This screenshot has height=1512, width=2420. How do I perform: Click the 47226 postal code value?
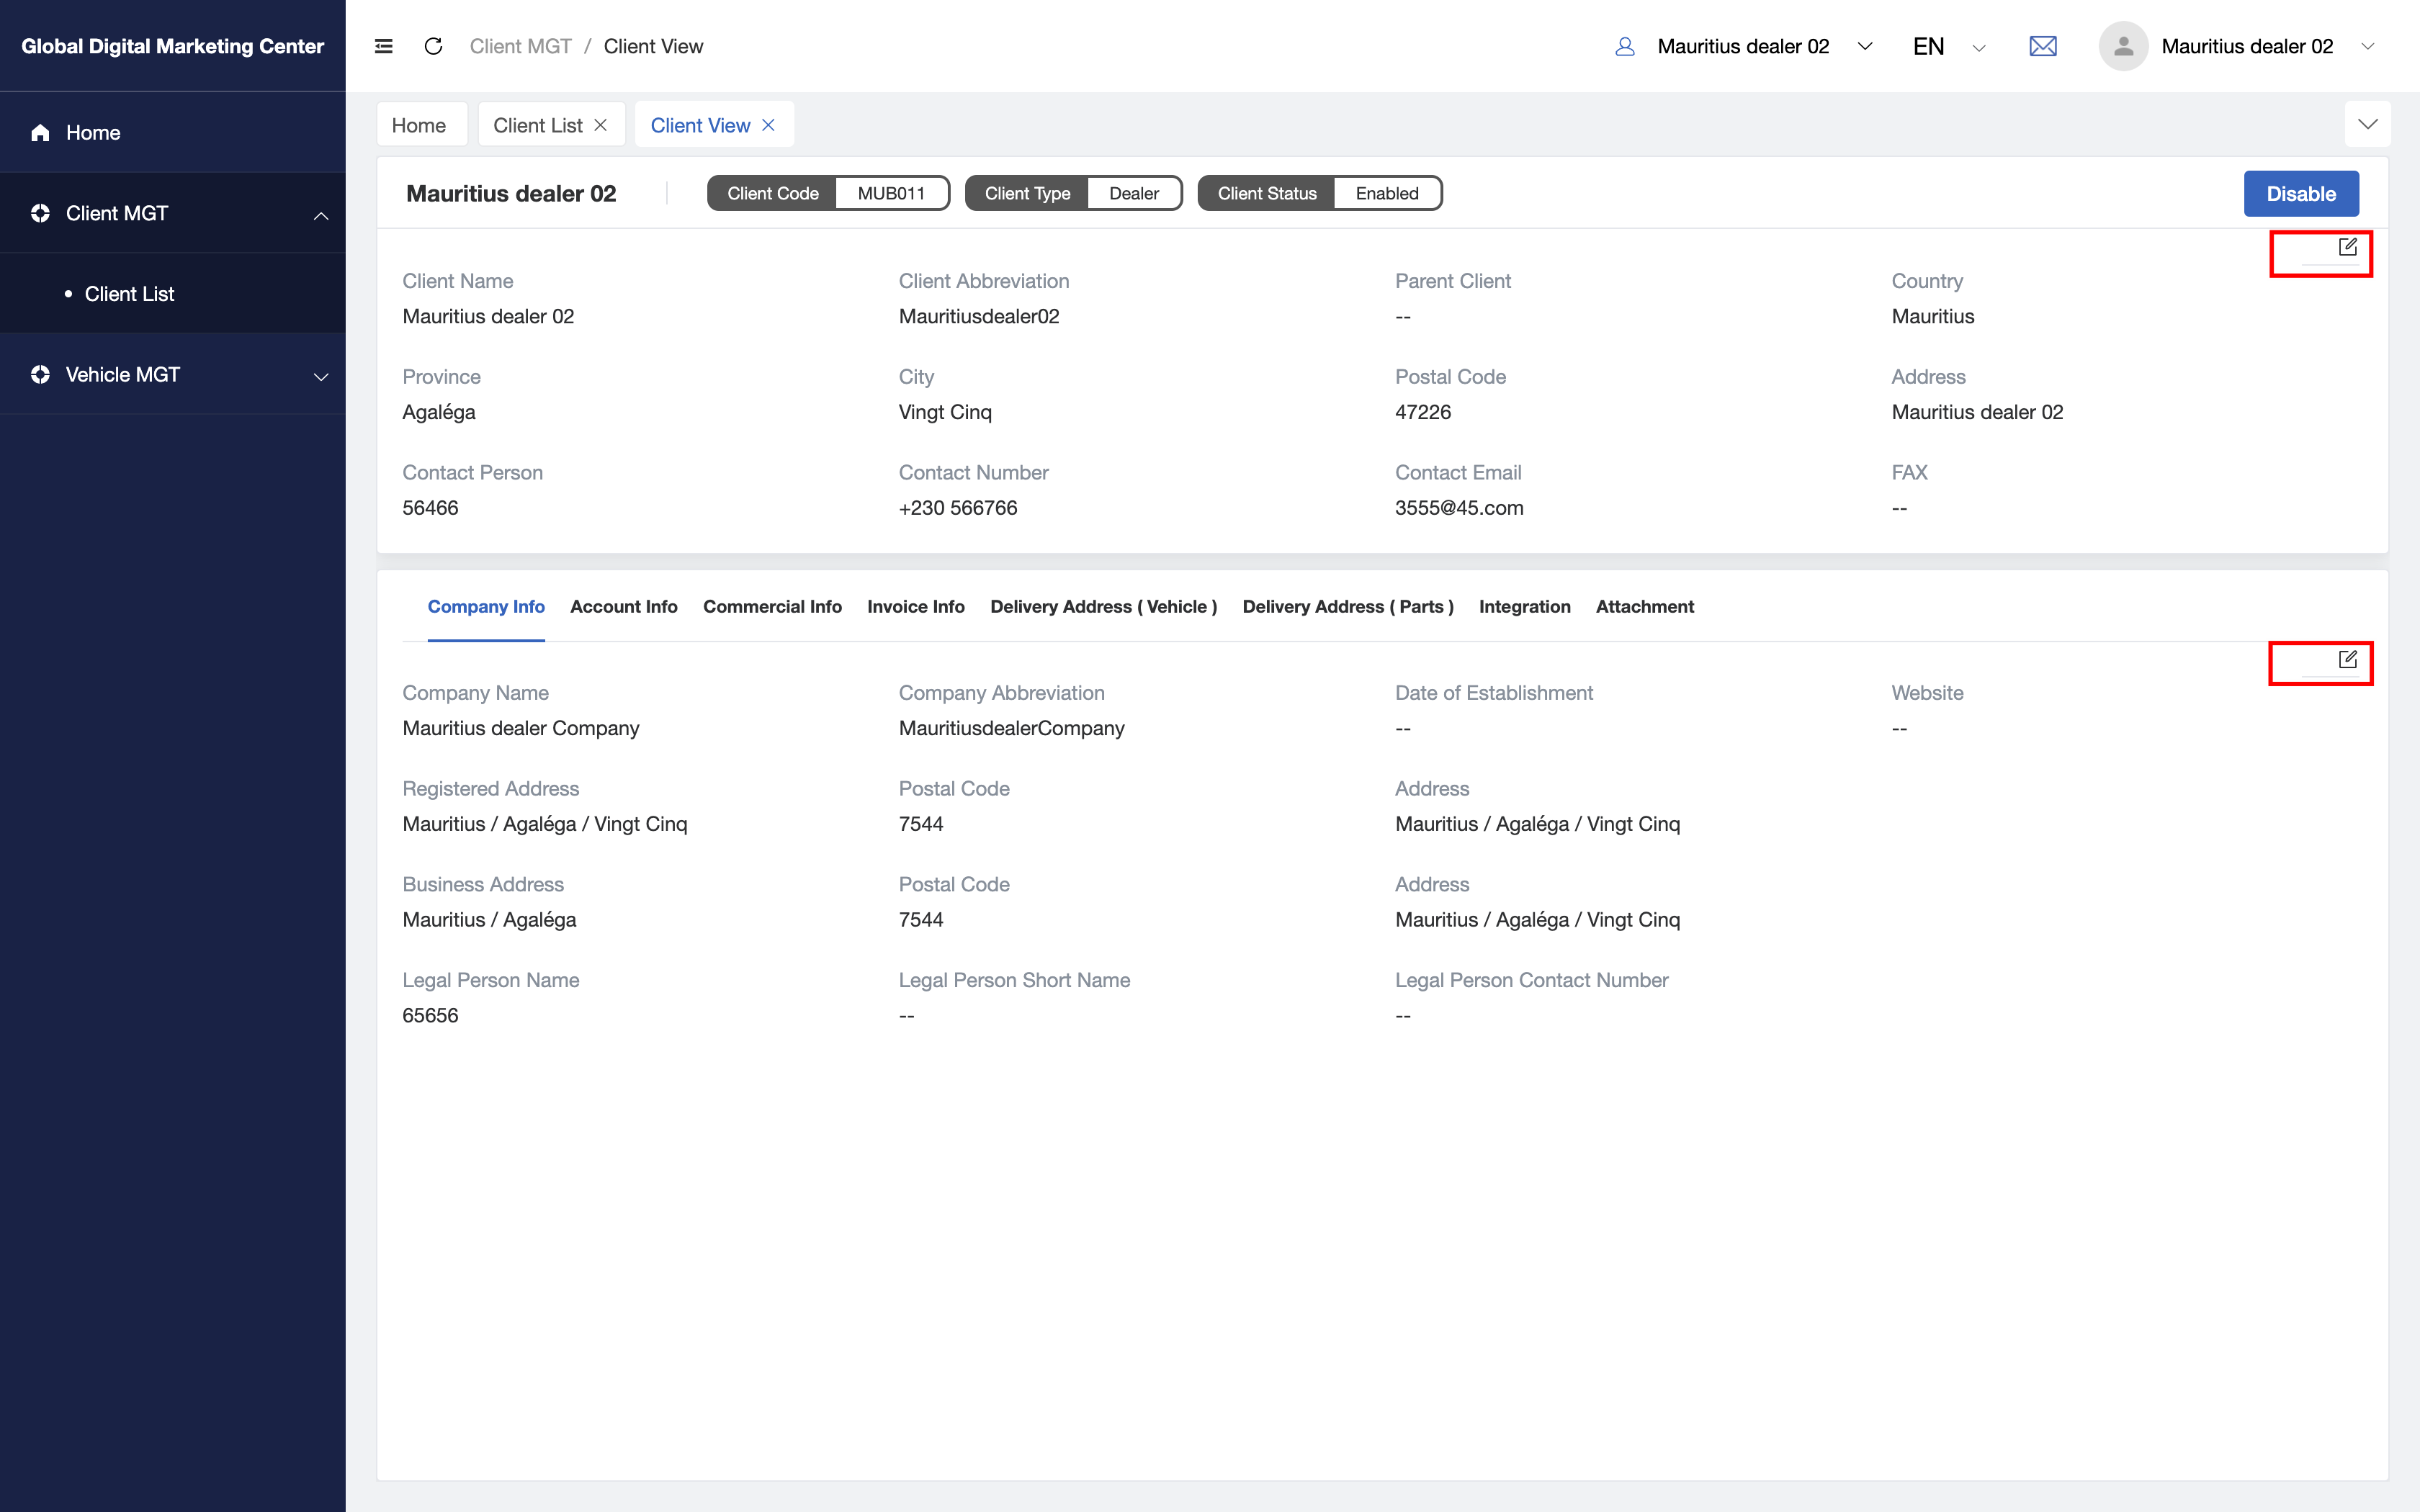pyautogui.click(x=1423, y=412)
